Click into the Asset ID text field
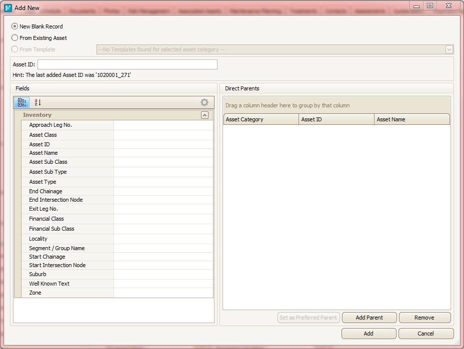This screenshot has height=349, width=464. (127, 64)
